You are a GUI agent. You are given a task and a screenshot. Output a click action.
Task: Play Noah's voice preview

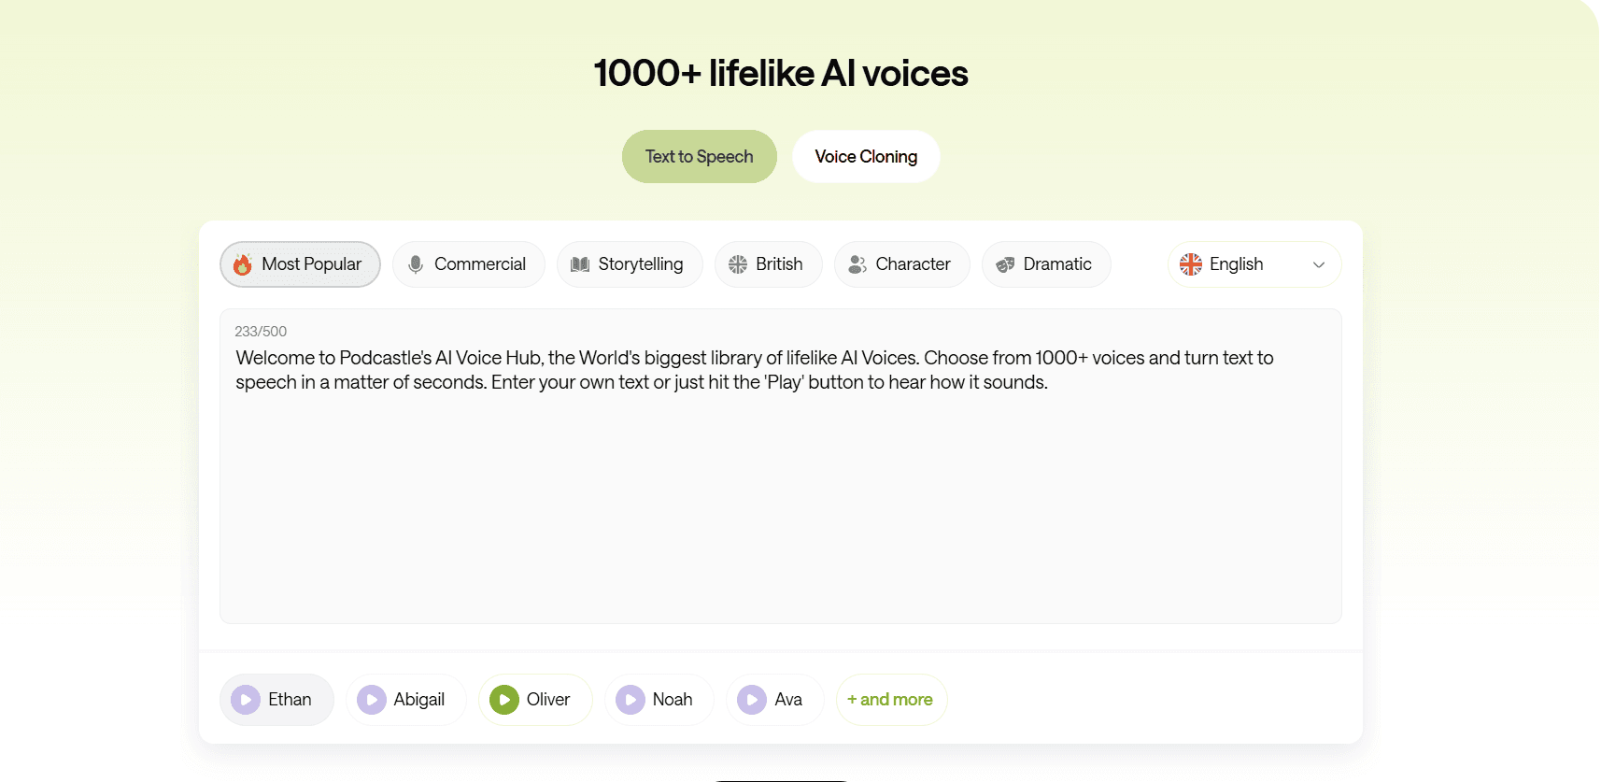[630, 699]
